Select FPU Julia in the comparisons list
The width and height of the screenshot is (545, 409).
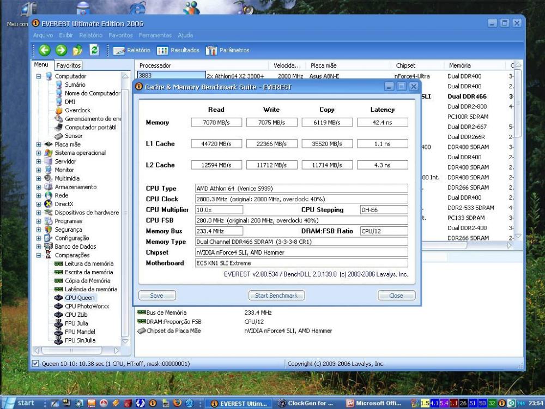76,323
